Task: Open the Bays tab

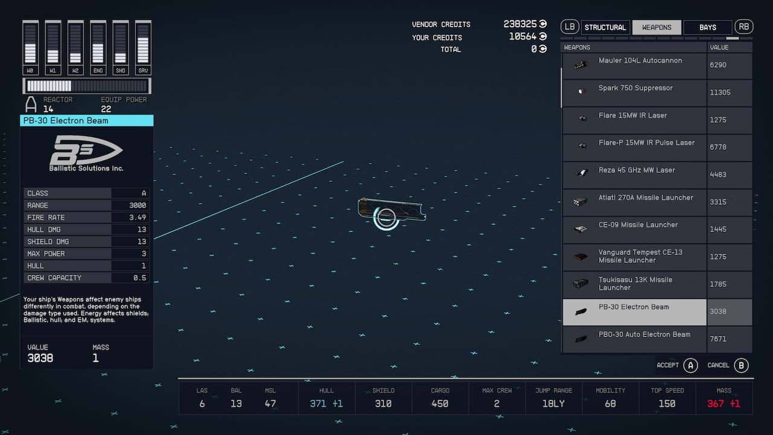Action: click(x=707, y=27)
